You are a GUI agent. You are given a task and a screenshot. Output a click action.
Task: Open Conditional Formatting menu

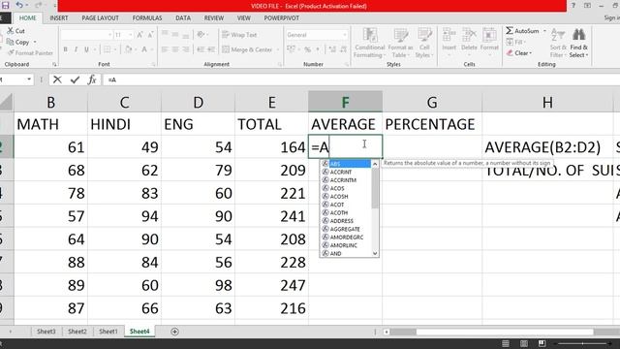pos(369,43)
